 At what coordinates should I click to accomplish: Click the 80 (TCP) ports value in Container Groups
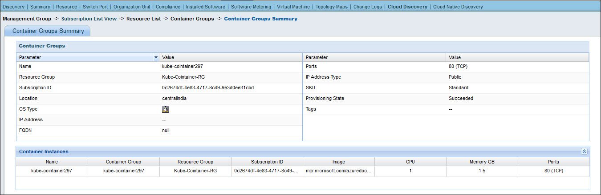point(458,66)
